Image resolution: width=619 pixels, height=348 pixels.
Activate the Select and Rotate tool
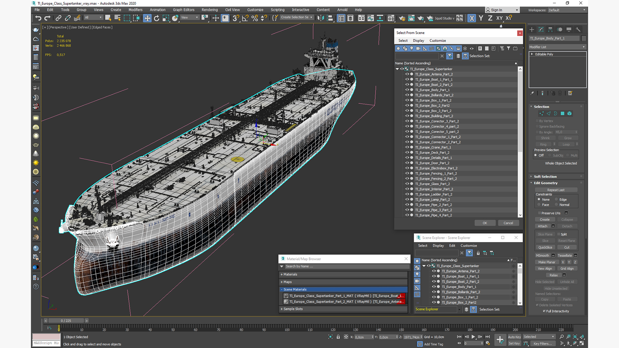pyautogui.click(x=157, y=18)
